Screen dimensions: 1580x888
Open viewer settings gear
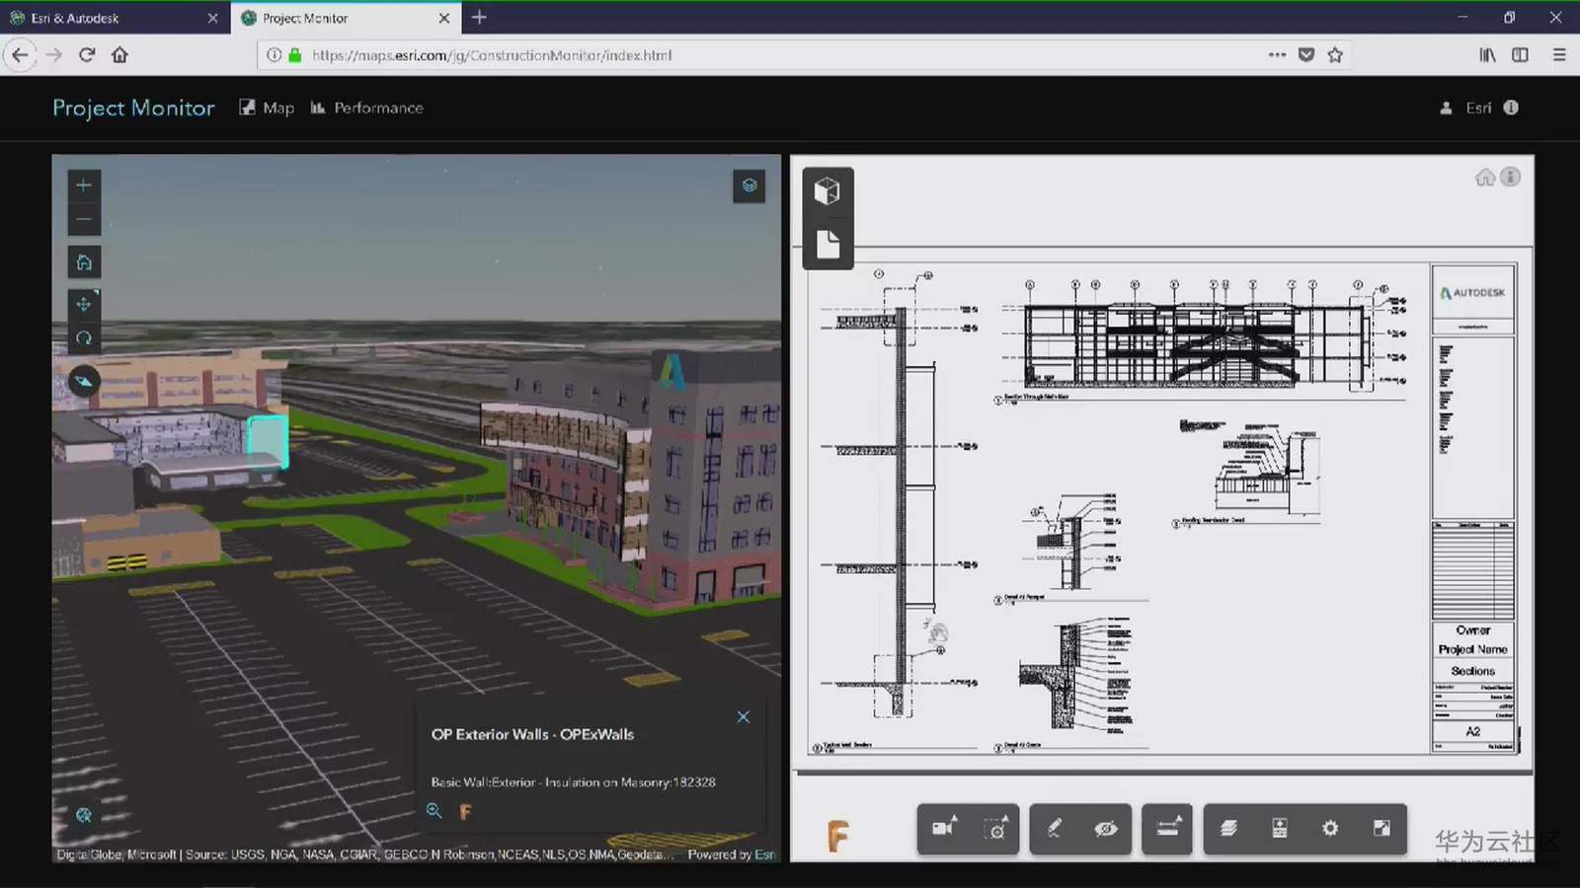(1330, 828)
